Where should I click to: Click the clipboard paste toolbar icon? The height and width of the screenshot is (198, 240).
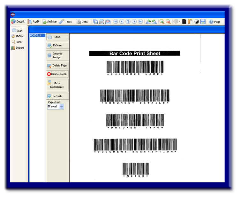tap(190, 22)
